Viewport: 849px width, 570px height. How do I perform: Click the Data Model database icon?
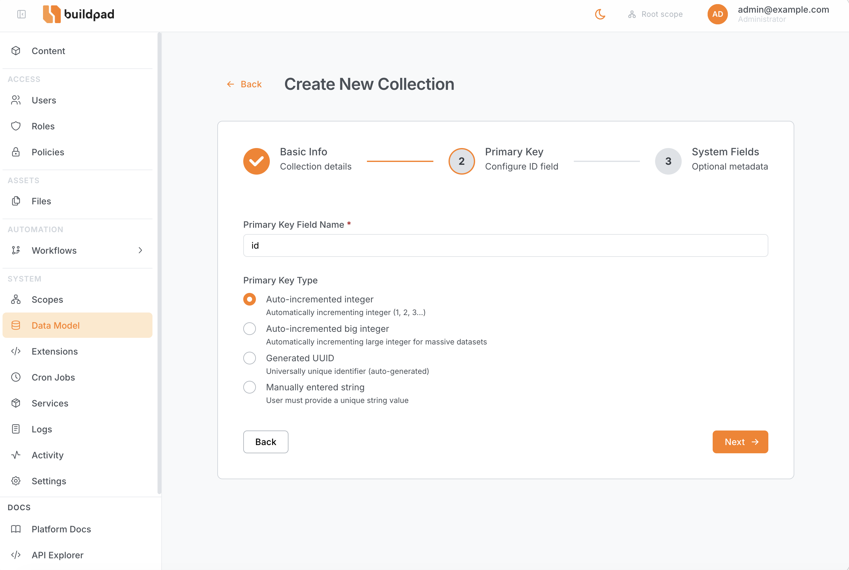[15, 325]
